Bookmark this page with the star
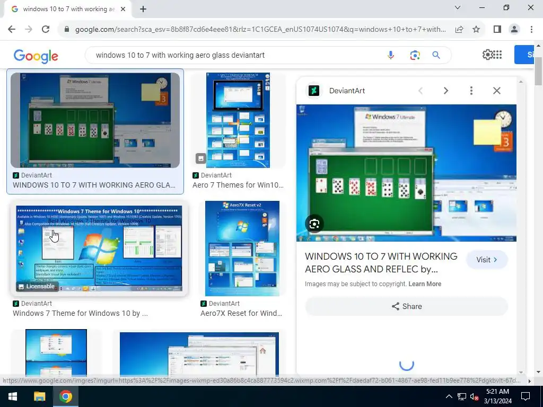The height and width of the screenshot is (407, 543). [476, 29]
